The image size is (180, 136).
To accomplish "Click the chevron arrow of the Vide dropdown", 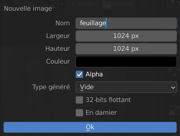I will [x=173, y=87].
